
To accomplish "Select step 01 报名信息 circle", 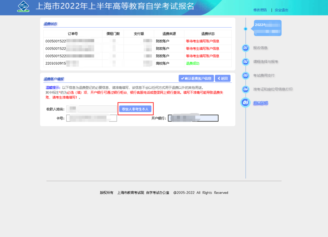I will (245, 48).
